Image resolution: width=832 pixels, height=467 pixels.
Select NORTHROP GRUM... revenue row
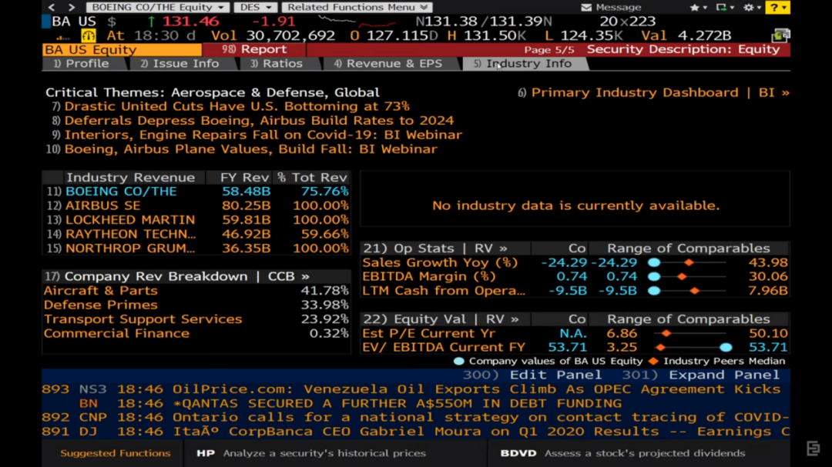(x=197, y=249)
